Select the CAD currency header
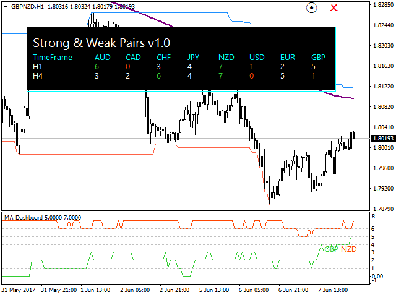Image resolution: width=396 pixels, height=297 pixels. [133, 58]
